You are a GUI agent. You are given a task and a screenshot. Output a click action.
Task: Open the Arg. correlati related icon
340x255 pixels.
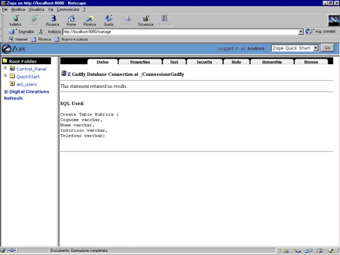(x=309, y=31)
